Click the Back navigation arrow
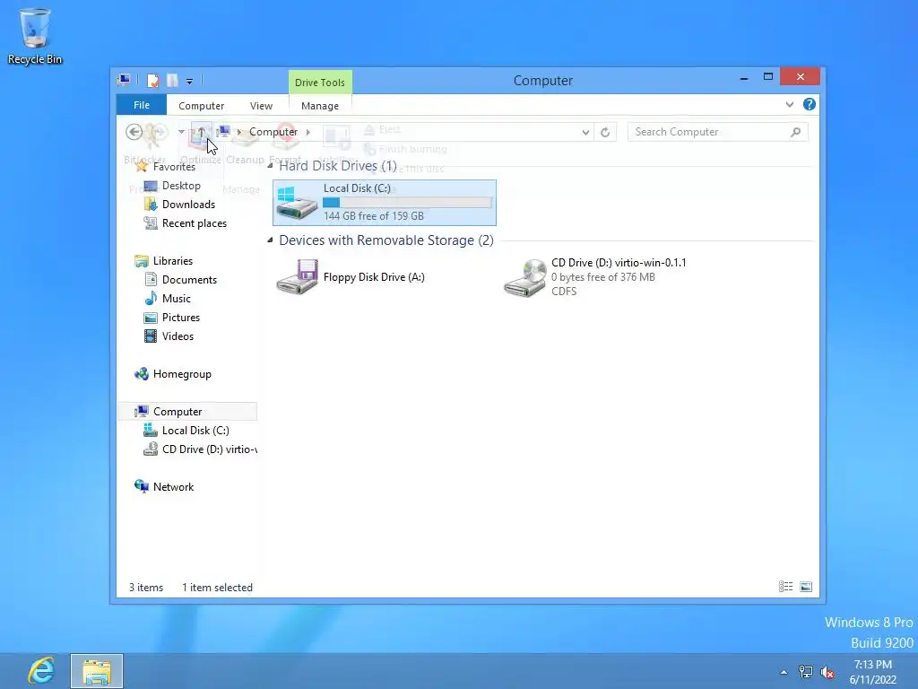 click(x=134, y=132)
